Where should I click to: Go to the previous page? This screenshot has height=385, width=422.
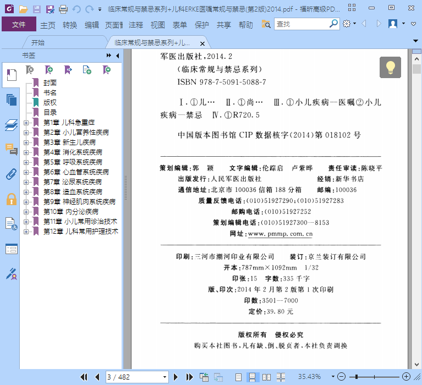click(97, 377)
